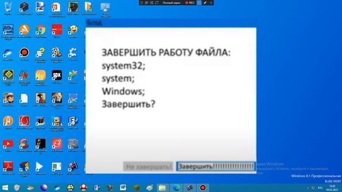Open Microsoft Word from the taskbar

coord(123,188)
